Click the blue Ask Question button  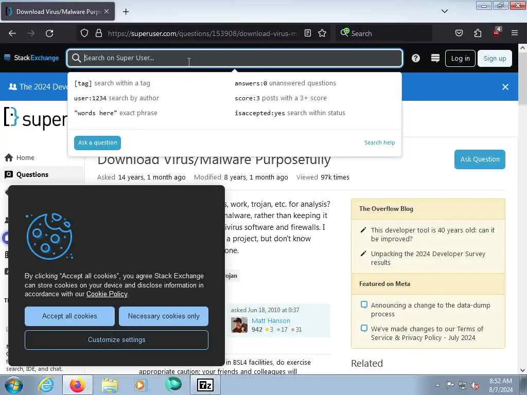coord(480,159)
